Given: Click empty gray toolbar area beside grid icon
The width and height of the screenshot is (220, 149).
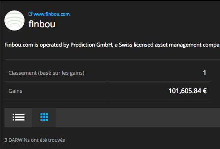Looking at the screenshot, I should 138,118.
